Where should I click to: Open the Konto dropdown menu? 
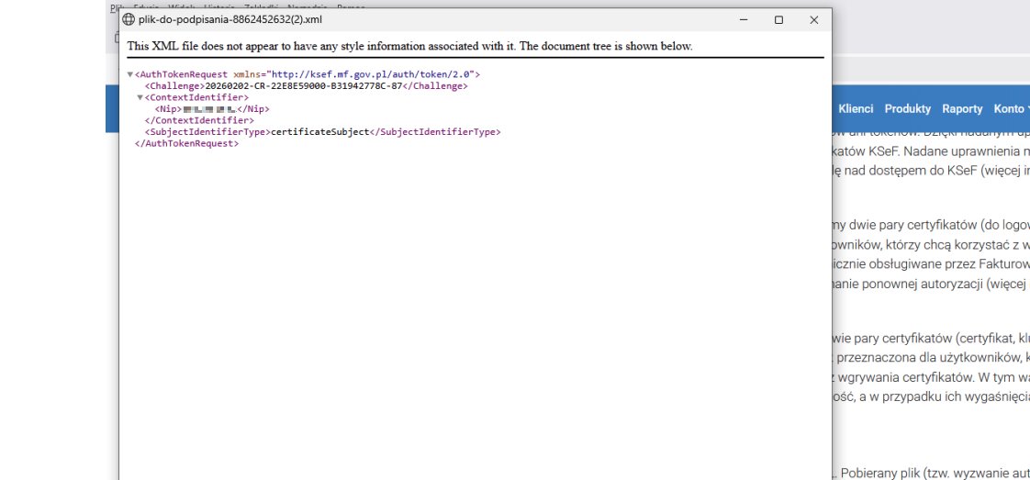pyautogui.click(x=1010, y=108)
